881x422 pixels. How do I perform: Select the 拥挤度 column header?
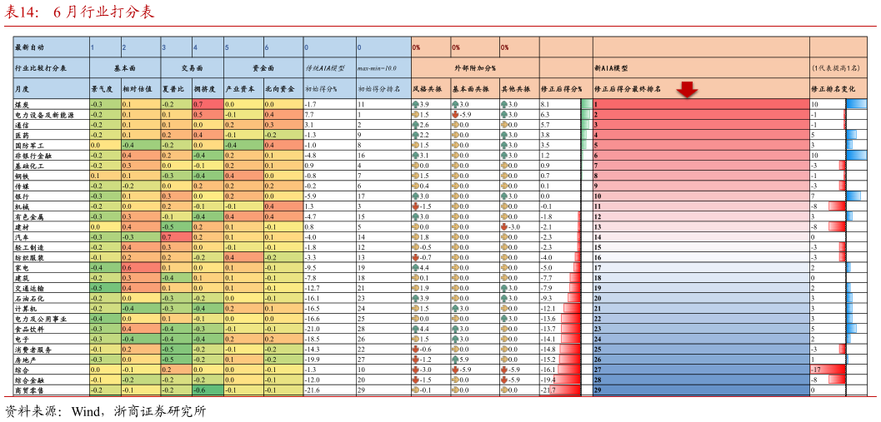[x=208, y=88]
